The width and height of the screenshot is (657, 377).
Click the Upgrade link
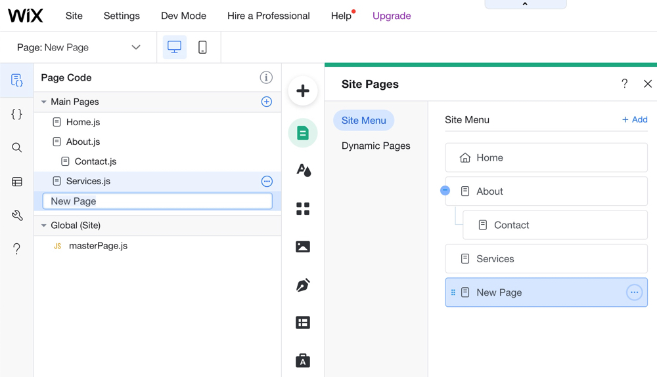click(392, 16)
